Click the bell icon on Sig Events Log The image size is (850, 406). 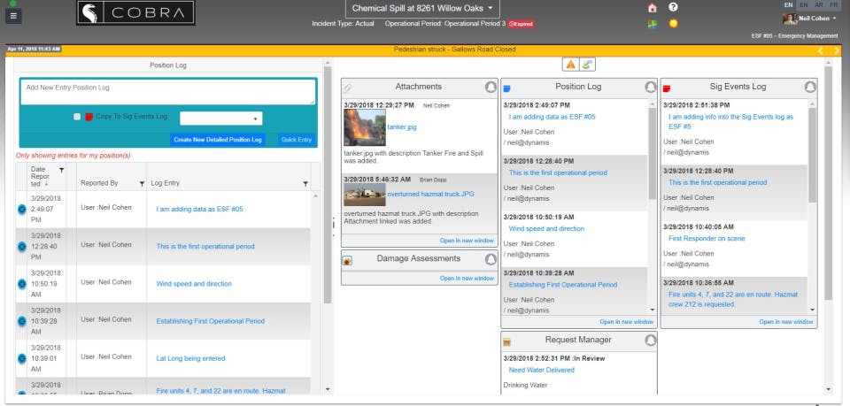810,88
